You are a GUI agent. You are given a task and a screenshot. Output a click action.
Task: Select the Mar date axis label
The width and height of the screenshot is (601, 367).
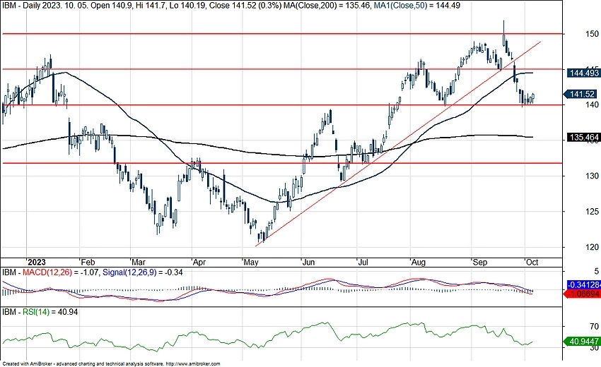pos(138,263)
